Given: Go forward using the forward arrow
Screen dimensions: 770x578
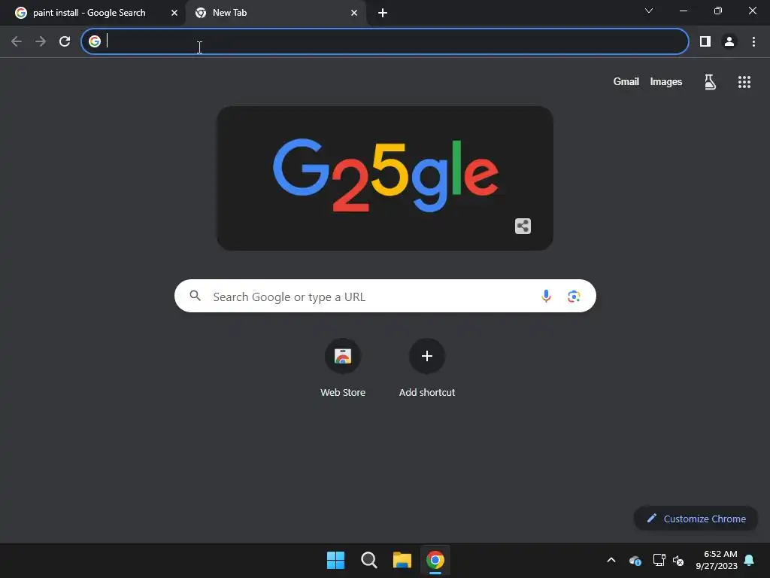Looking at the screenshot, I should click(41, 42).
